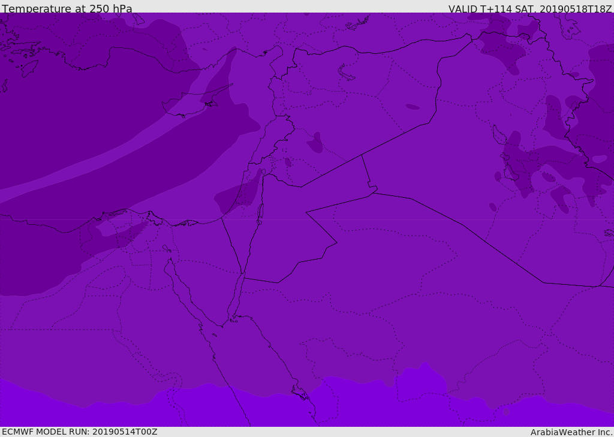Viewport: 614px width, 437px height.
Task: Click the small dark oval in Syria
Action: point(413,107)
